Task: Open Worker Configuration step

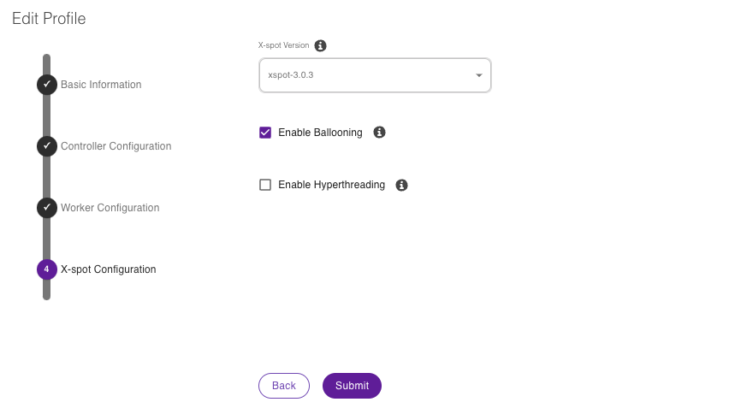Action: (x=110, y=208)
